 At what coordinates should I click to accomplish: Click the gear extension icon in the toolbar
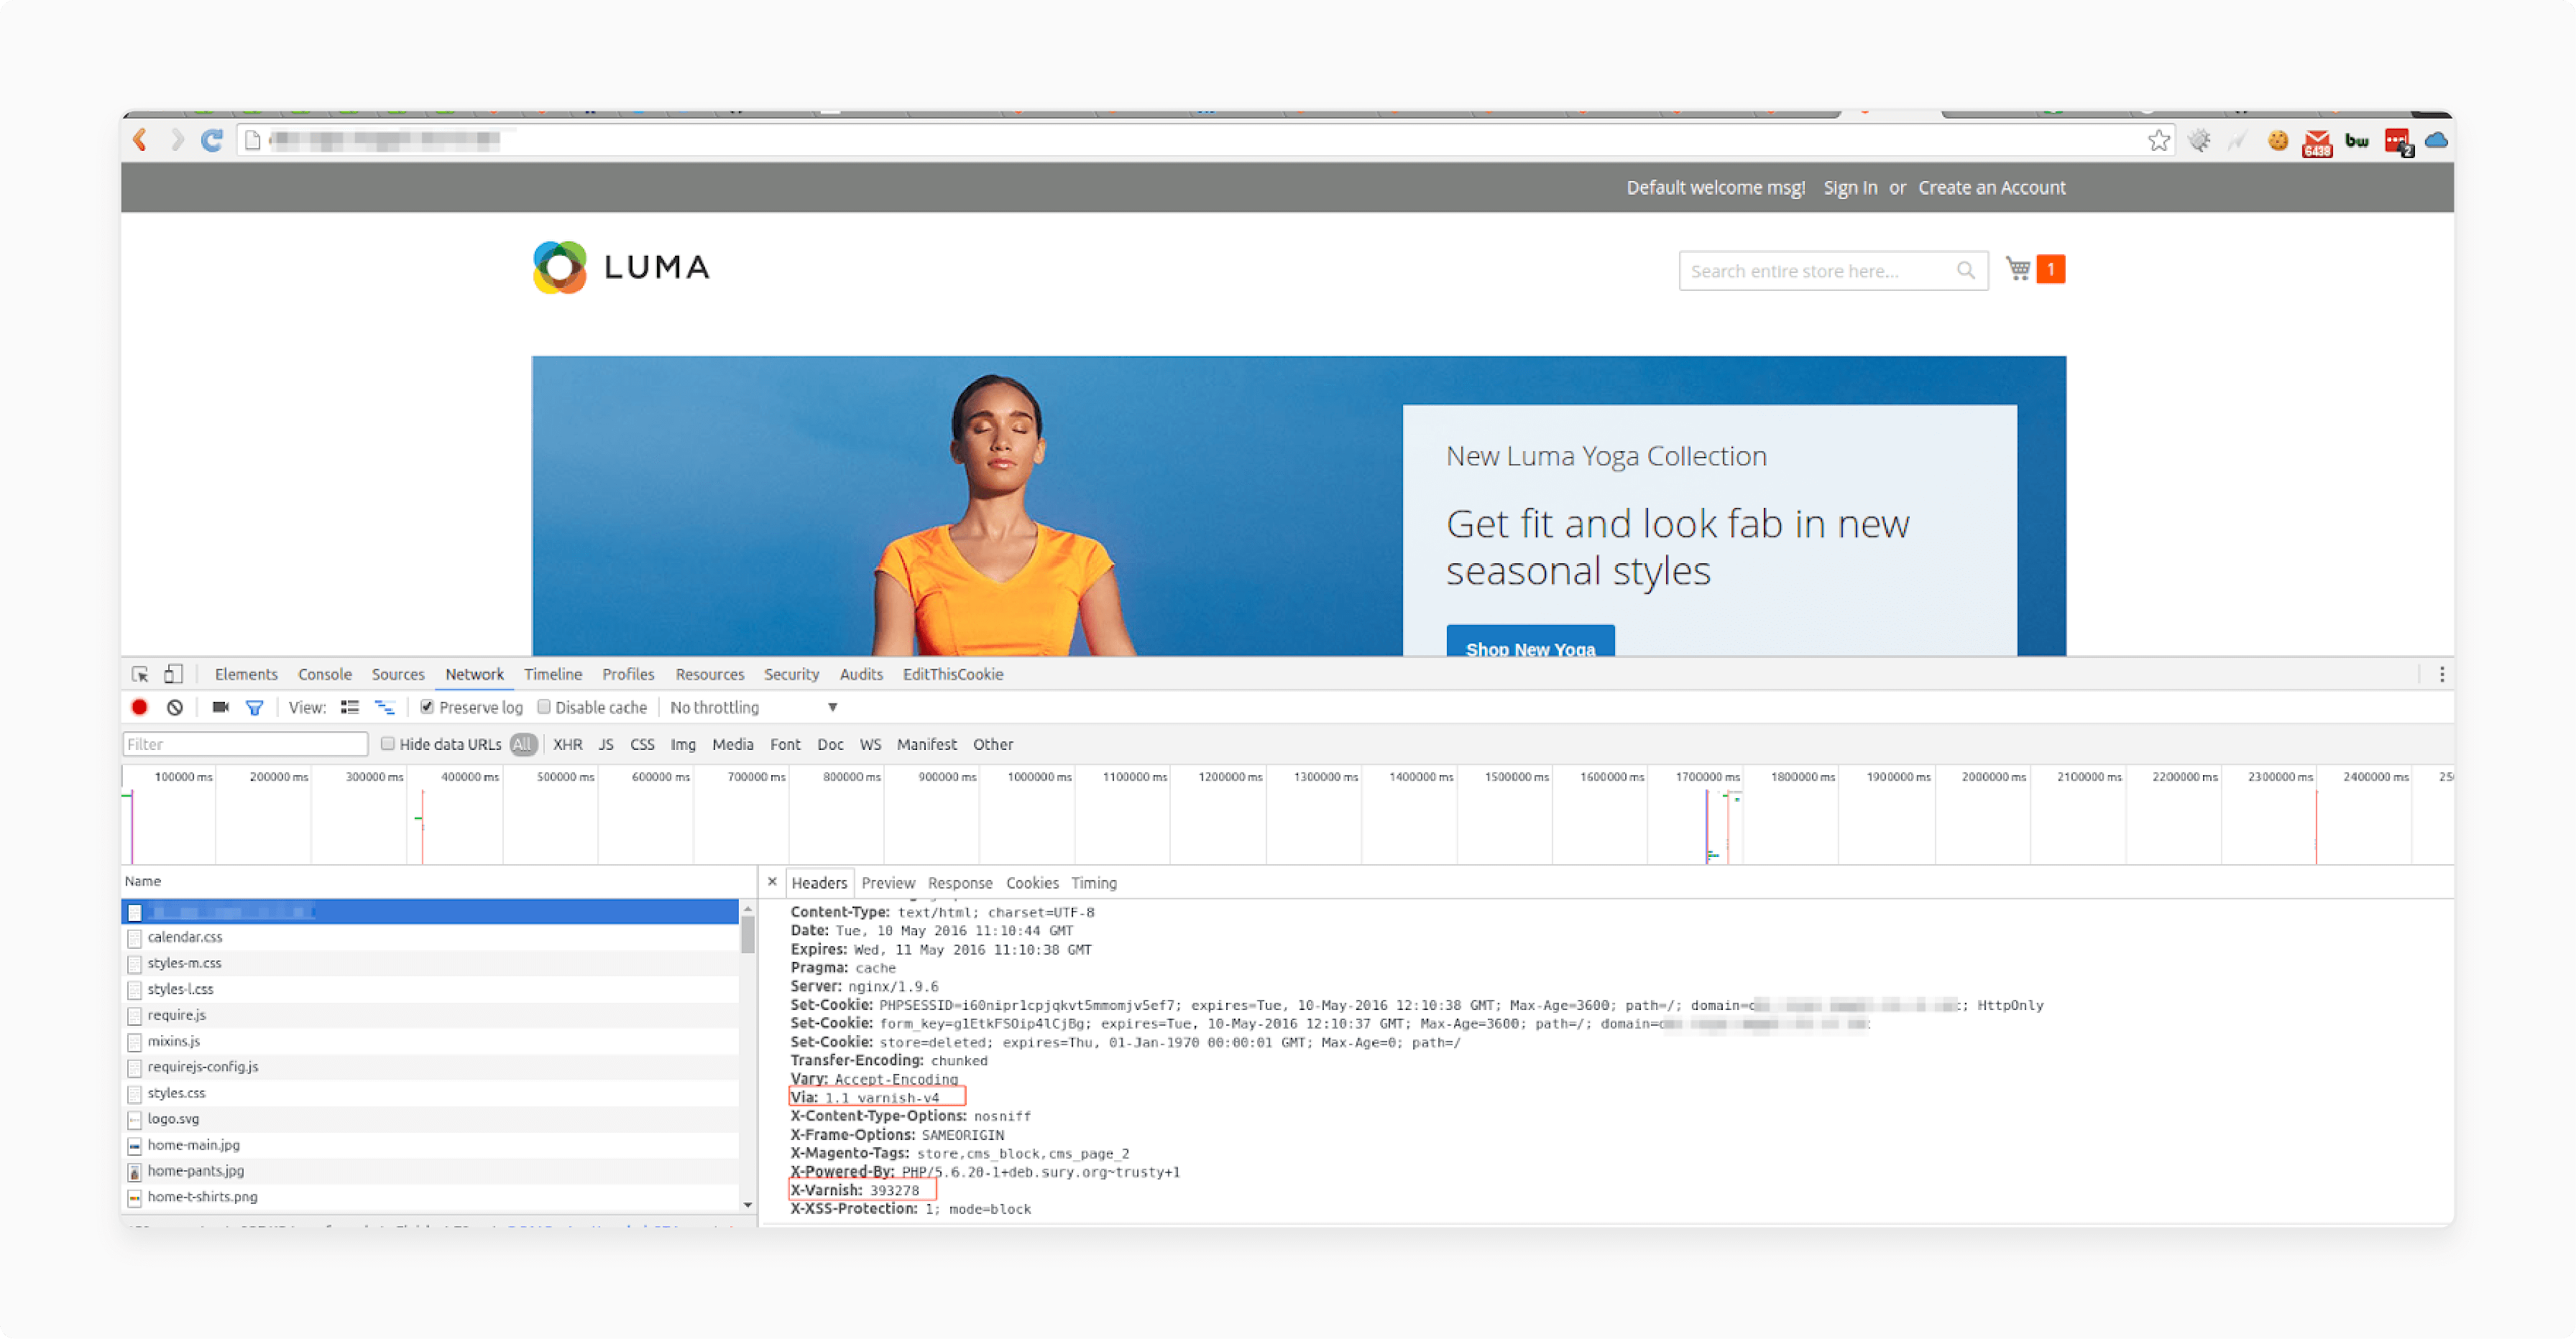coord(2198,141)
